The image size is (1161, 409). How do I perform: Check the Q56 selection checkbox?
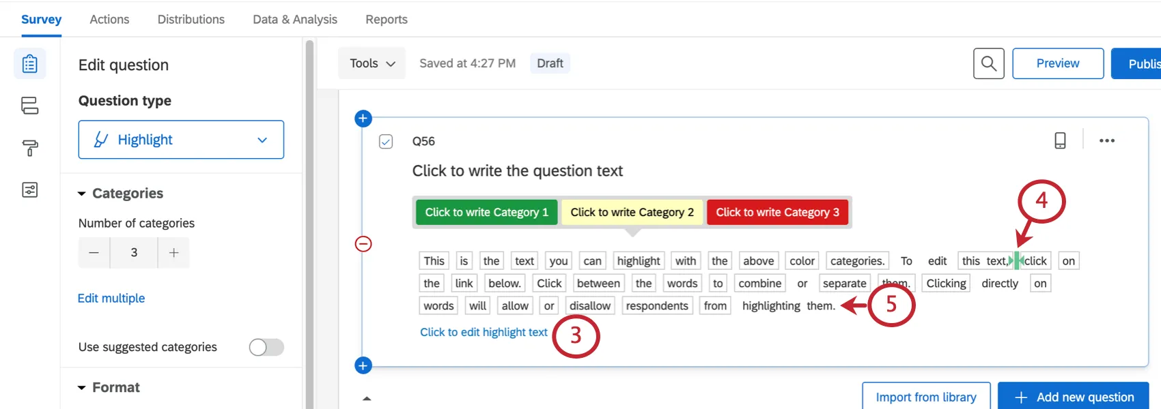[386, 141]
